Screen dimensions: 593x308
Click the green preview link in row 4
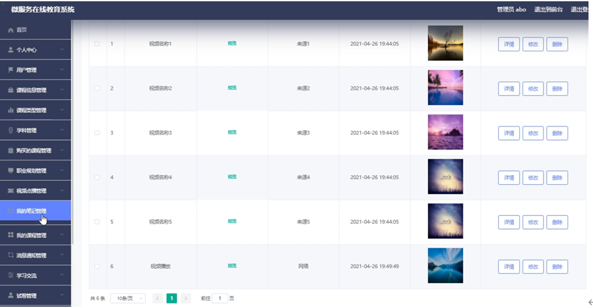(232, 177)
